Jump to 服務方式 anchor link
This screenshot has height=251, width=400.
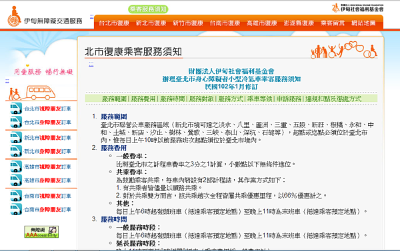(x=231, y=99)
